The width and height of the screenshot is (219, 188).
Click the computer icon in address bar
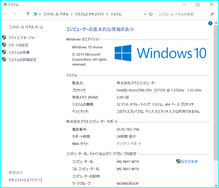click(x=35, y=14)
